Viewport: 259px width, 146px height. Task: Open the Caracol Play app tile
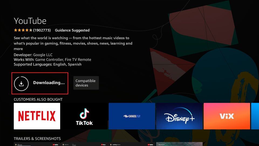[x=132, y=116]
